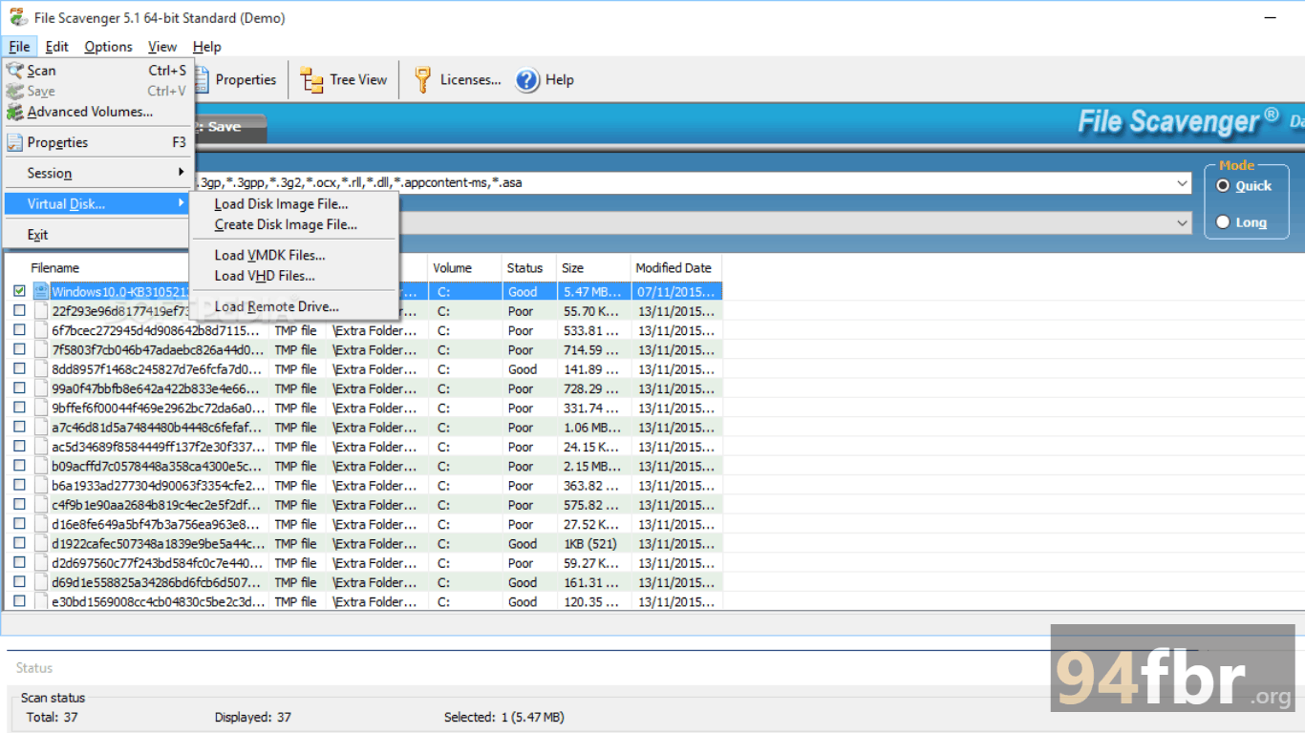The height and width of the screenshot is (733, 1305).
Task: Click the 1KB (521) size cell
Action: [588, 543]
